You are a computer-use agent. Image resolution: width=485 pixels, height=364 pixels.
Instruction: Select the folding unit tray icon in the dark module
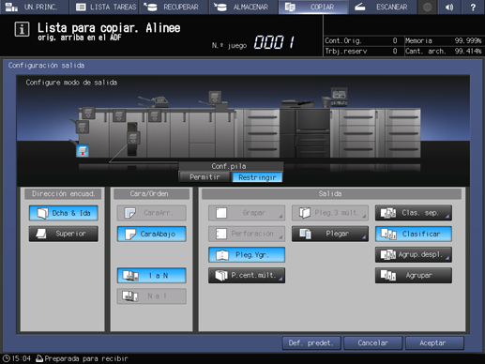click(x=133, y=138)
